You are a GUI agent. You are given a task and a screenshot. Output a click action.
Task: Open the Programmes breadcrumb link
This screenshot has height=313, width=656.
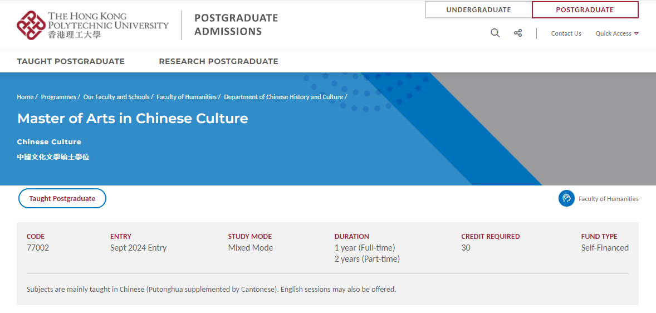[58, 97]
